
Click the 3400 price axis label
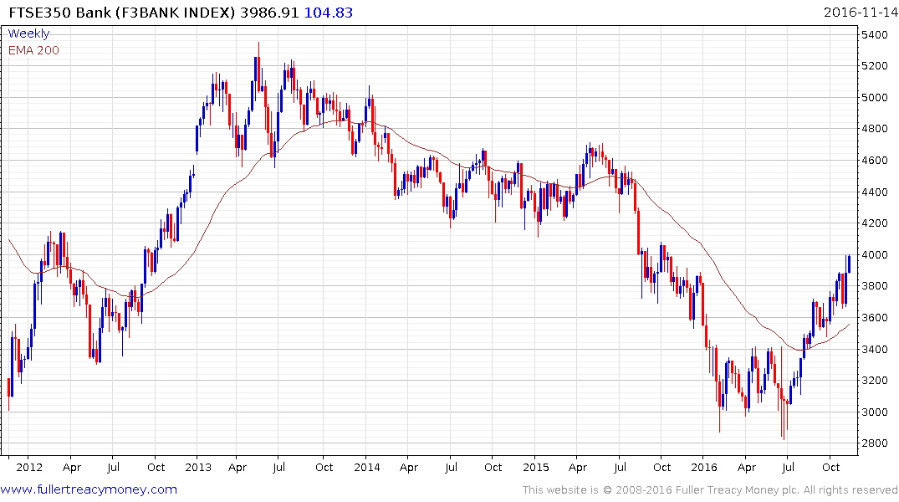click(875, 350)
